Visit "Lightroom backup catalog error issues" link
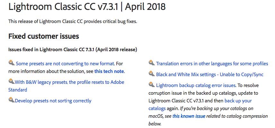 (196, 85)
